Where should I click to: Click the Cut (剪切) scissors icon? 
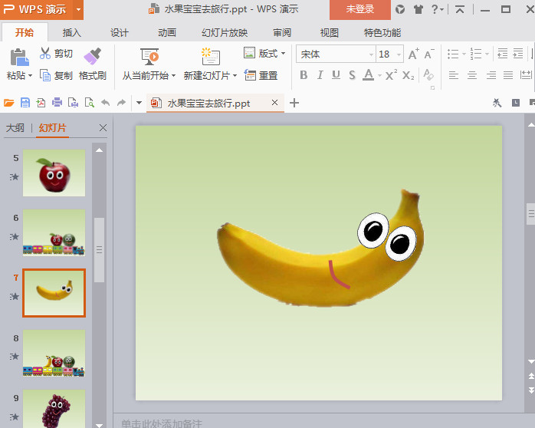pyautogui.click(x=44, y=54)
